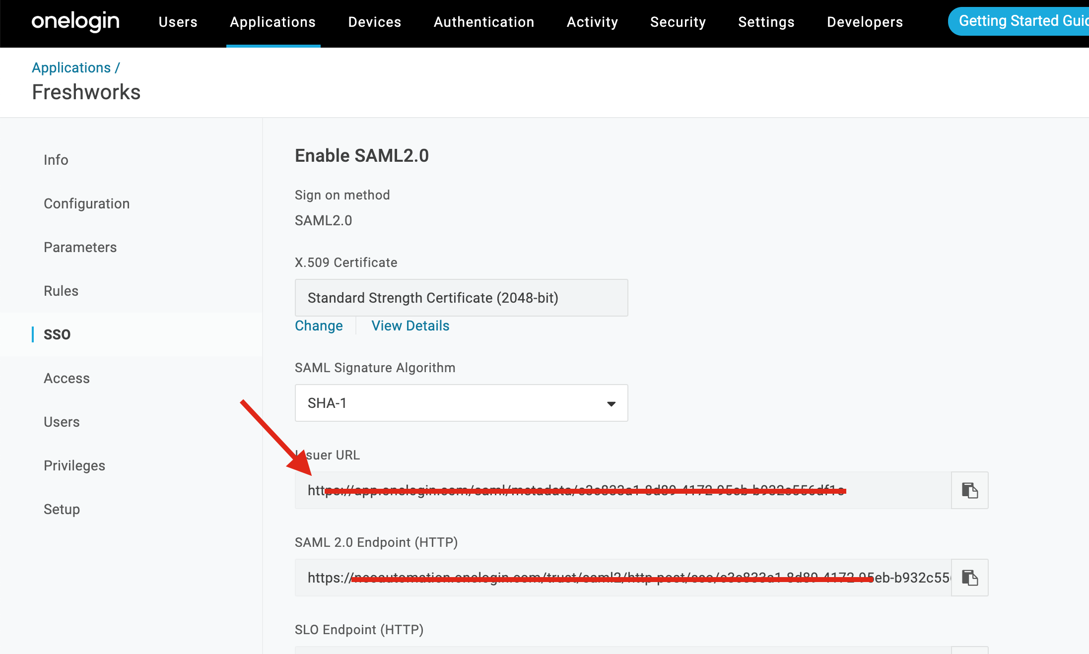The image size is (1089, 654).
Task: Open the Users top menu
Action: (x=178, y=22)
